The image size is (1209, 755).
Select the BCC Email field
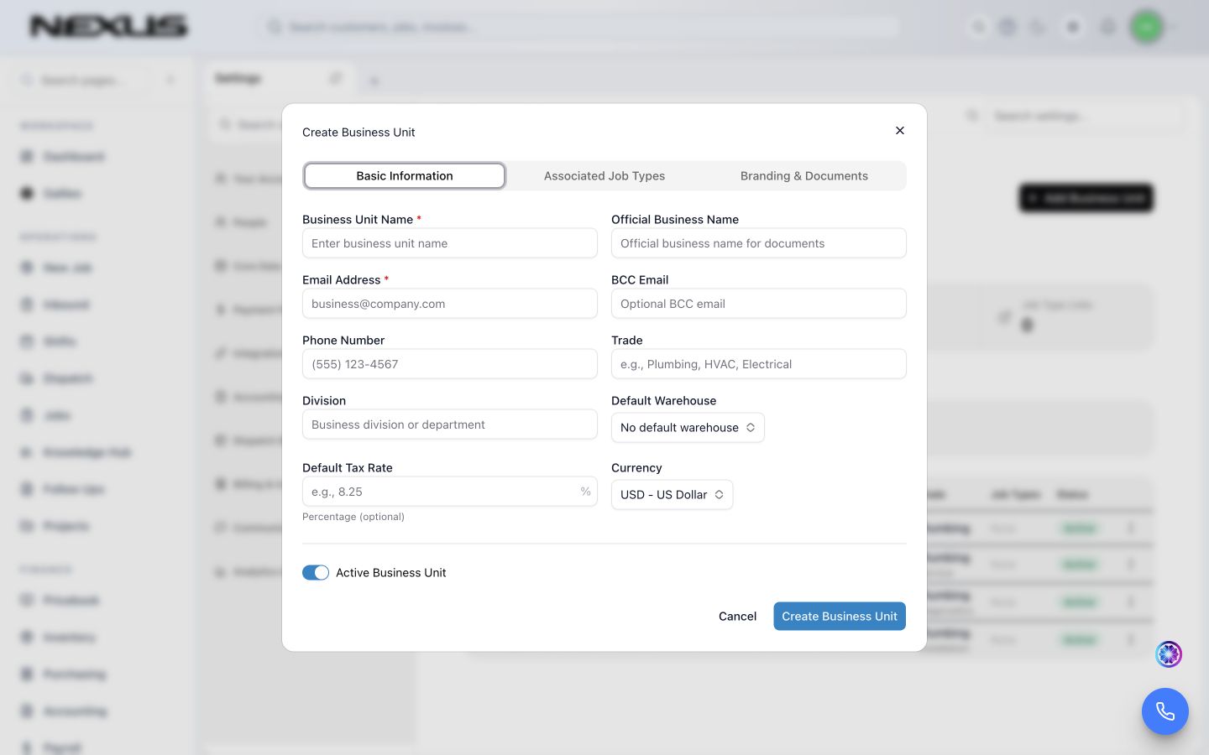pyautogui.click(x=759, y=304)
